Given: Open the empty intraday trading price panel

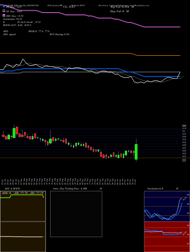Looking at the screenshot, I should (76, 214).
